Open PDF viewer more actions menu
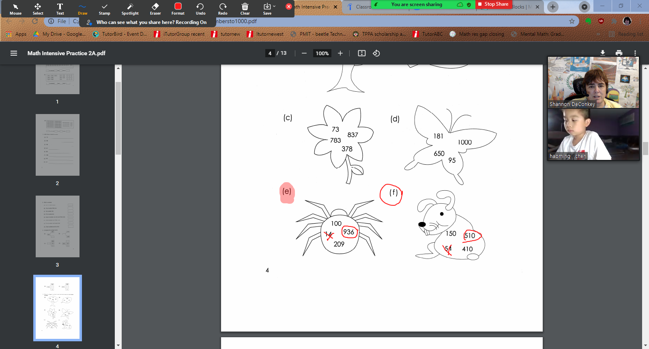 [x=635, y=53]
